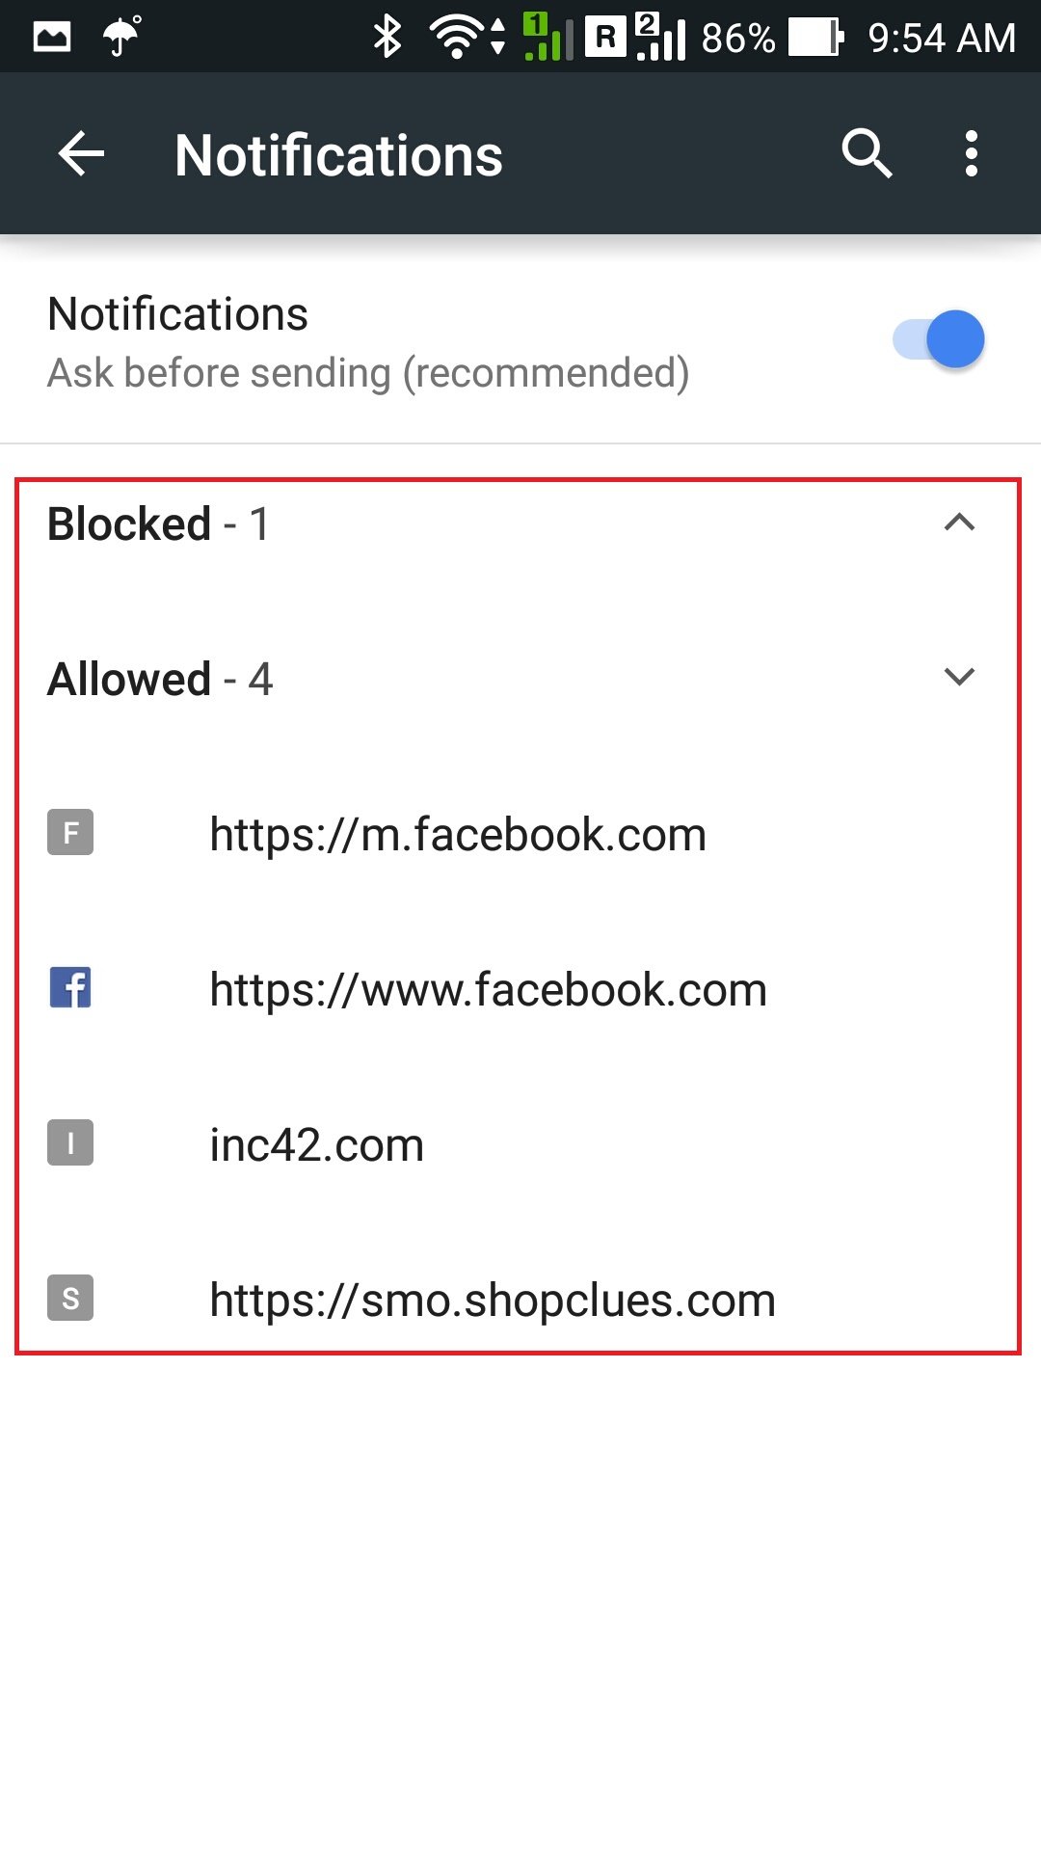This screenshot has width=1041, height=1851.
Task: Open the three-dot overflow menu
Action: (971, 154)
